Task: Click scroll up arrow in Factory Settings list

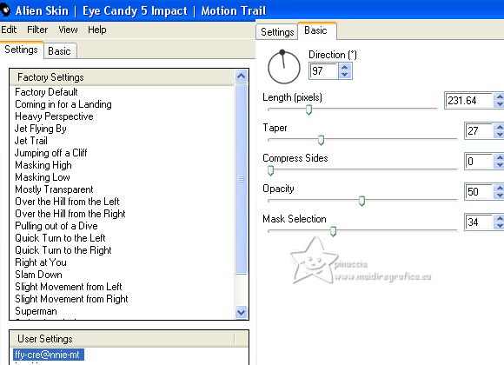Action: [x=241, y=76]
